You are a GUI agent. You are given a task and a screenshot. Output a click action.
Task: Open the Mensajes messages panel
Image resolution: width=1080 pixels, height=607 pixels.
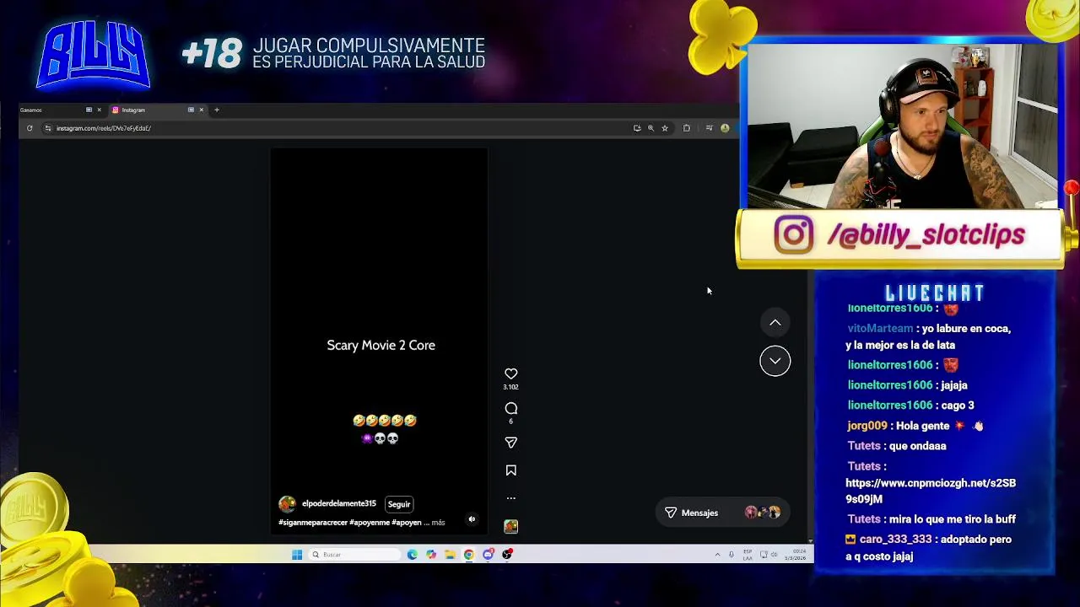click(722, 513)
